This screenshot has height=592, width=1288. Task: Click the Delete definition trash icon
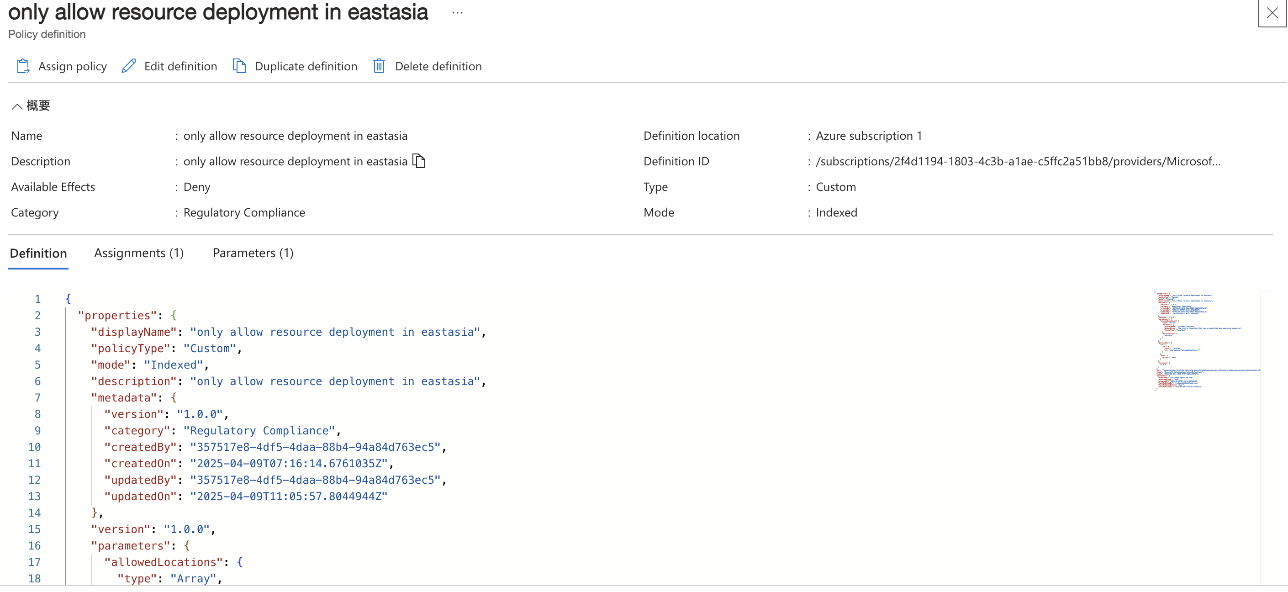point(379,66)
